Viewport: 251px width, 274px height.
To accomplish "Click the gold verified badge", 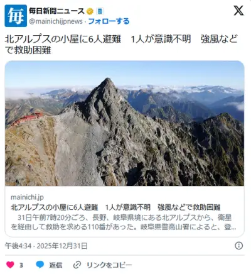I will pos(90,11).
